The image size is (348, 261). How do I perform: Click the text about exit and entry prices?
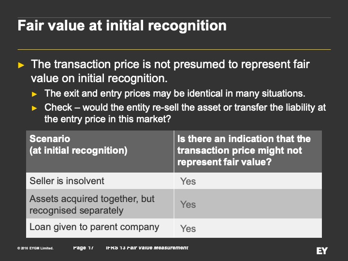[174, 93]
